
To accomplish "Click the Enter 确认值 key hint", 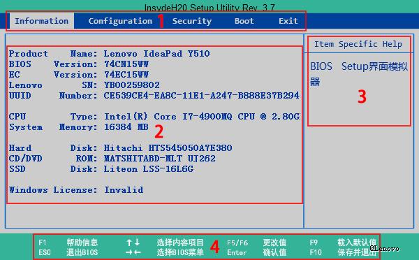I will click(x=256, y=252).
